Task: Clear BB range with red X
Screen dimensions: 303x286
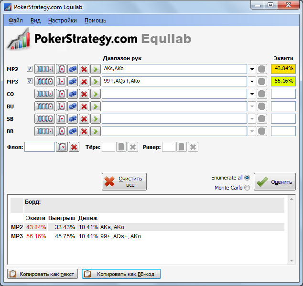Action: pyautogui.click(x=84, y=131)
